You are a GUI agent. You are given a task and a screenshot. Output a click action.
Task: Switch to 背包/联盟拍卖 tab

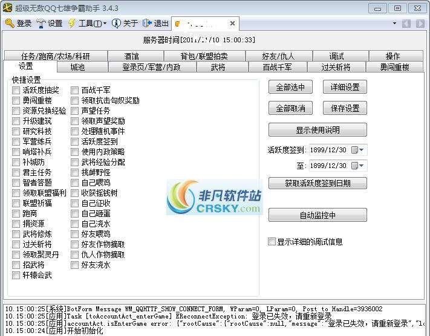(x=204, y=56)
